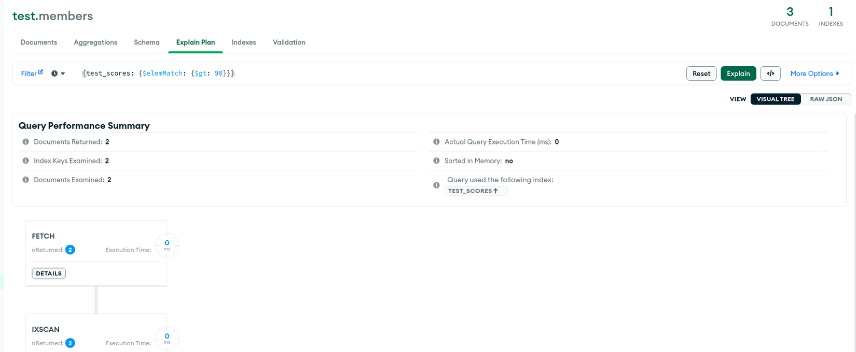This screenshot has width=856, height=352.
Task: Click the Sorted in Memory value no
Action: [509, 161]
